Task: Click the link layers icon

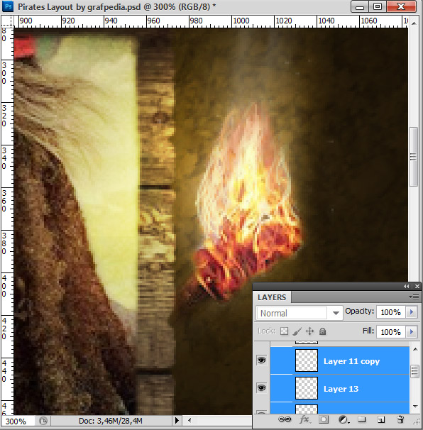Action: (285, 419)
